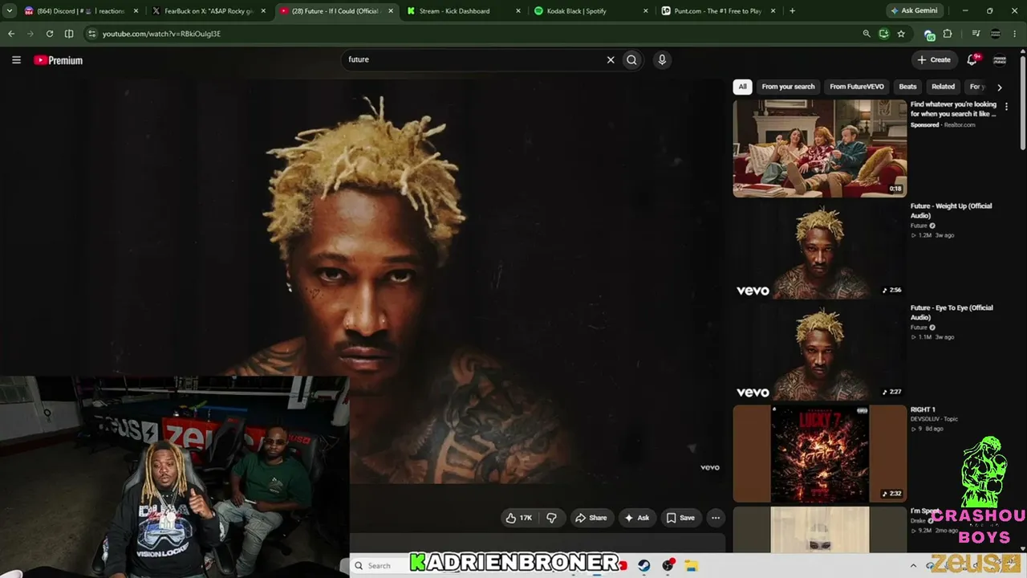Click the browser address bar URL
1027x578 pixels.
point(161,34)
